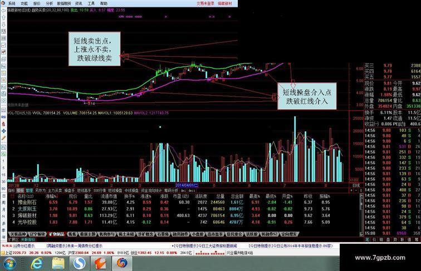Sort by 涨幅% column header
The width and height of the screenshot is (421, 271).
[x=52, y=196]
